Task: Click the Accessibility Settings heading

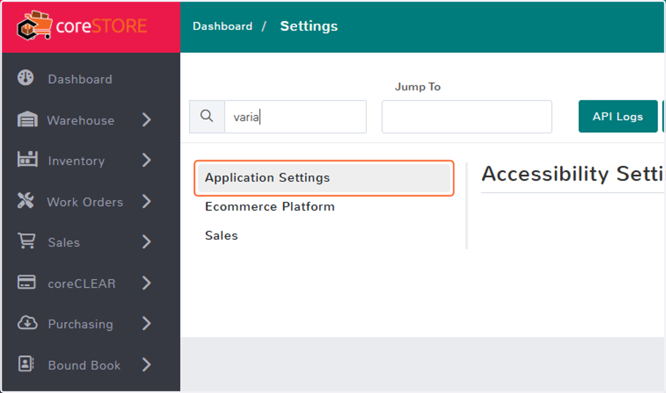Action: tap(573, 174)
